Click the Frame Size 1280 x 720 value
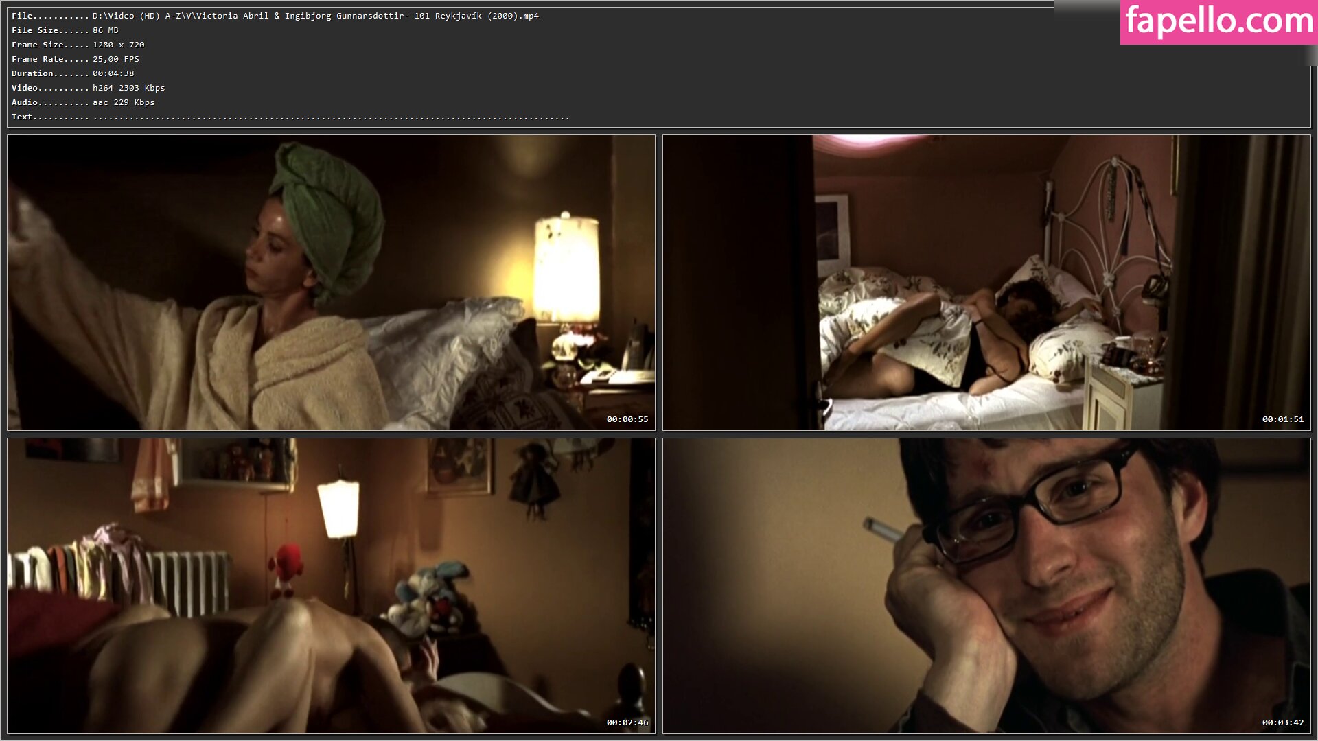 tap(118, 45)
